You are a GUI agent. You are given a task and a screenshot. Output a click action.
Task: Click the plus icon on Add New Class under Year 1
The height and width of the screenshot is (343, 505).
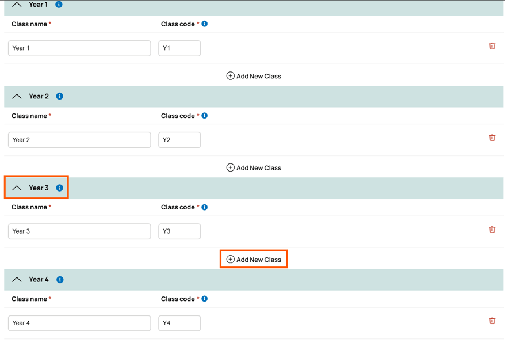230,75
